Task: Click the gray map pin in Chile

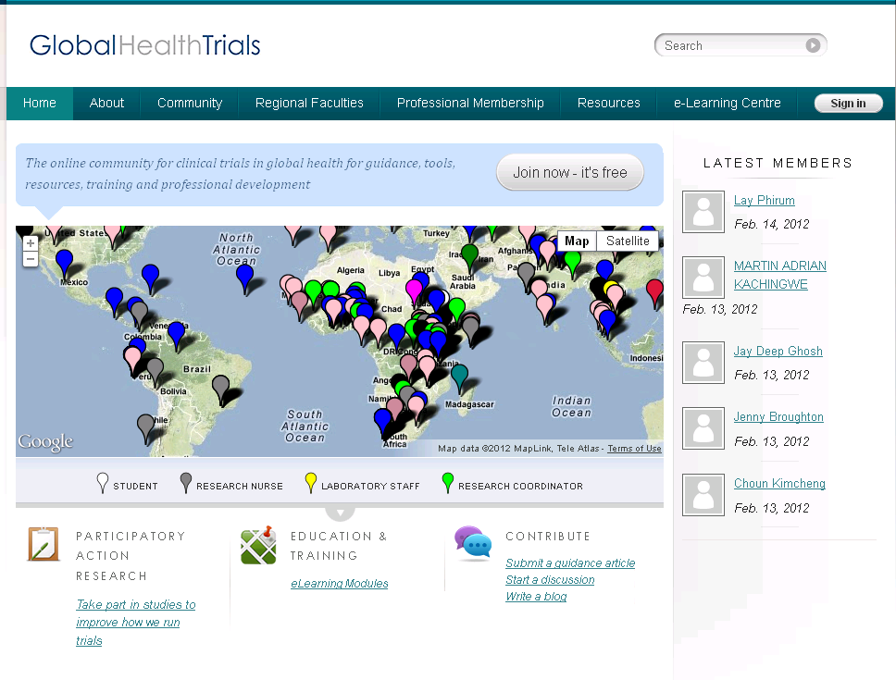Action: coord(145,428)
